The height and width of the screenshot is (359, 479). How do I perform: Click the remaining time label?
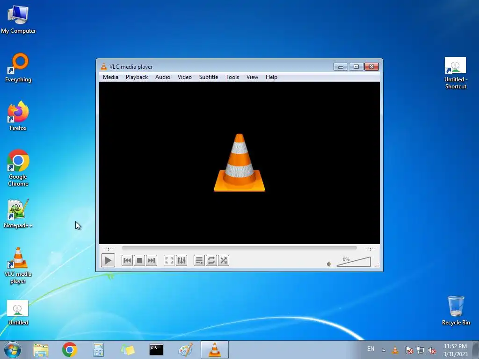tap(370, 249)
